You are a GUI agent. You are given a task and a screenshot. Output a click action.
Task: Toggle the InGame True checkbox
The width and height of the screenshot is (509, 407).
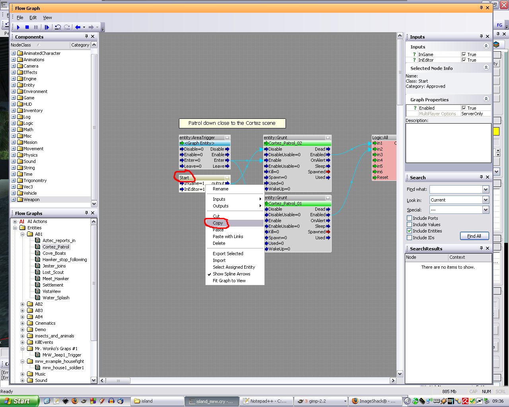pyautogui.click(x=464, y=54)
